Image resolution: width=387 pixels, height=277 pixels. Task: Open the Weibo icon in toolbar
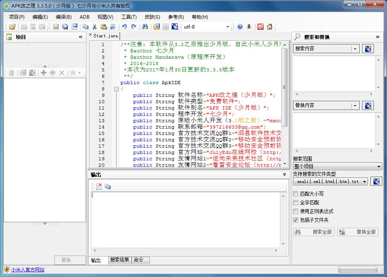[261, 27]
